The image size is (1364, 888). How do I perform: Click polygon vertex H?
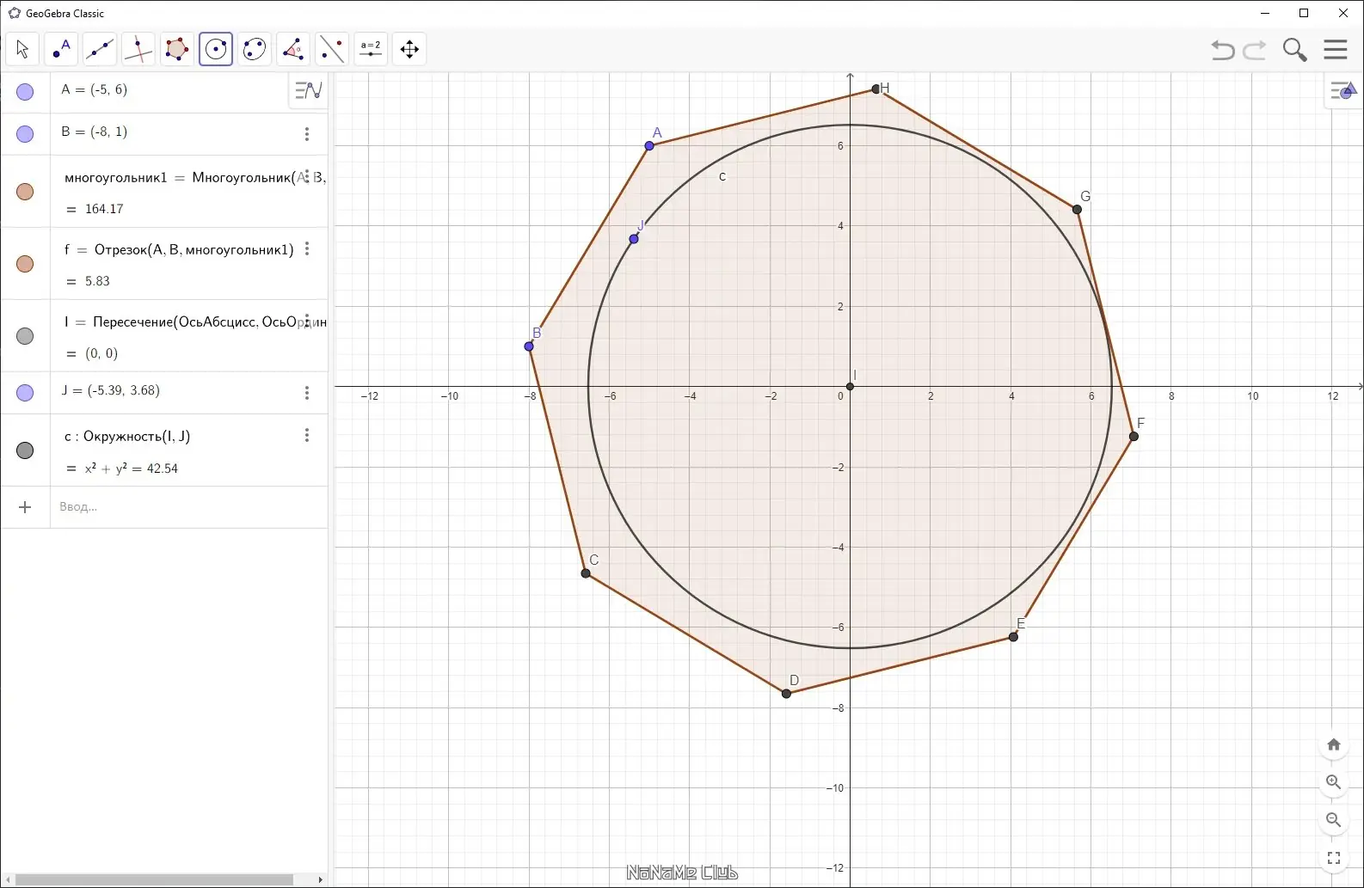[x=876, y=89]
